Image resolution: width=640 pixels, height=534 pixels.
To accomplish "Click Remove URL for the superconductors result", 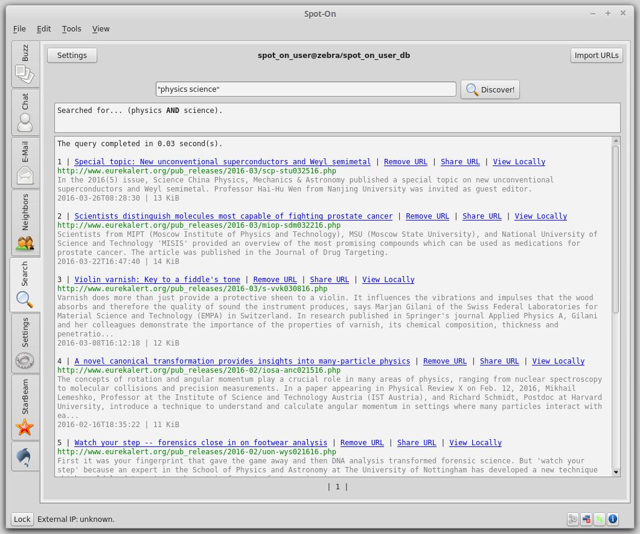I will click(405, 162).
